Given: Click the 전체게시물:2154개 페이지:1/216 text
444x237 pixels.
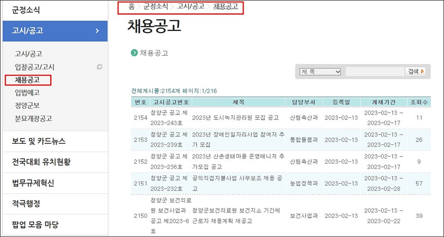Looking at the screenshot, I should coord(174,91).
